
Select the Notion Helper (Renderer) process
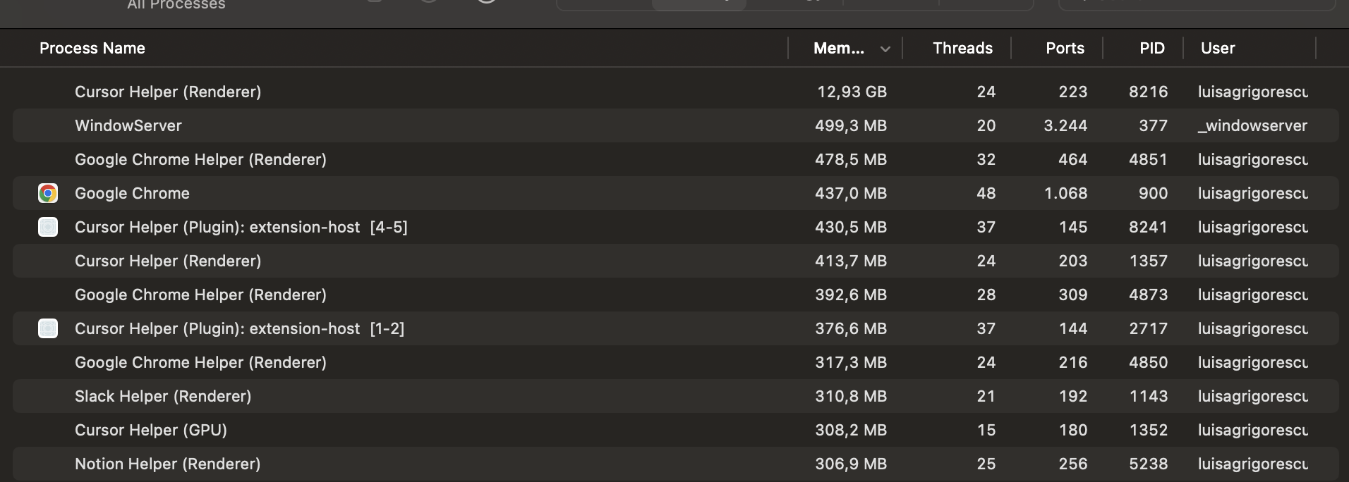tap(168, 464)
